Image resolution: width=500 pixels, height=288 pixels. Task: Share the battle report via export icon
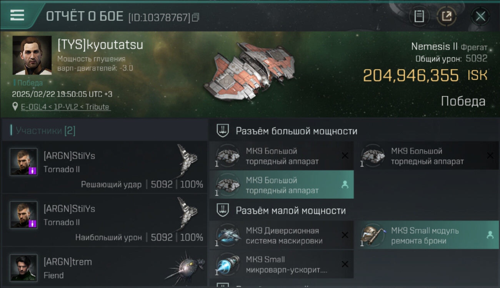[447, 17]
